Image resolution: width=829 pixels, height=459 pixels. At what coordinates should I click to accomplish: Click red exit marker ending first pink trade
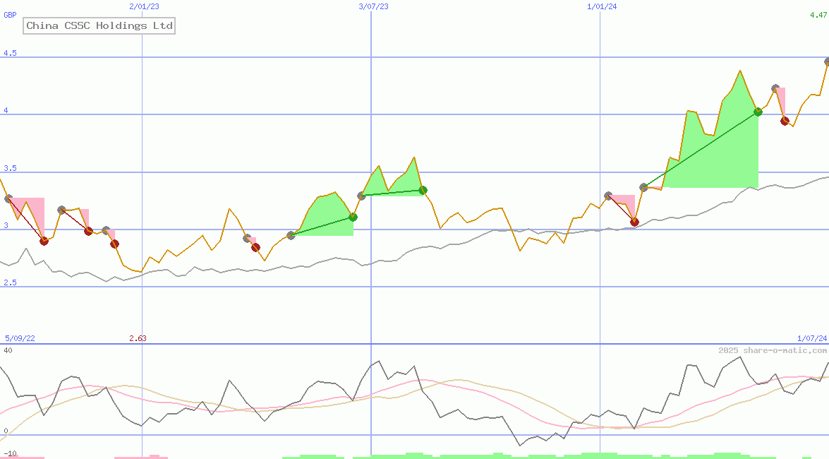click(44, 241)
